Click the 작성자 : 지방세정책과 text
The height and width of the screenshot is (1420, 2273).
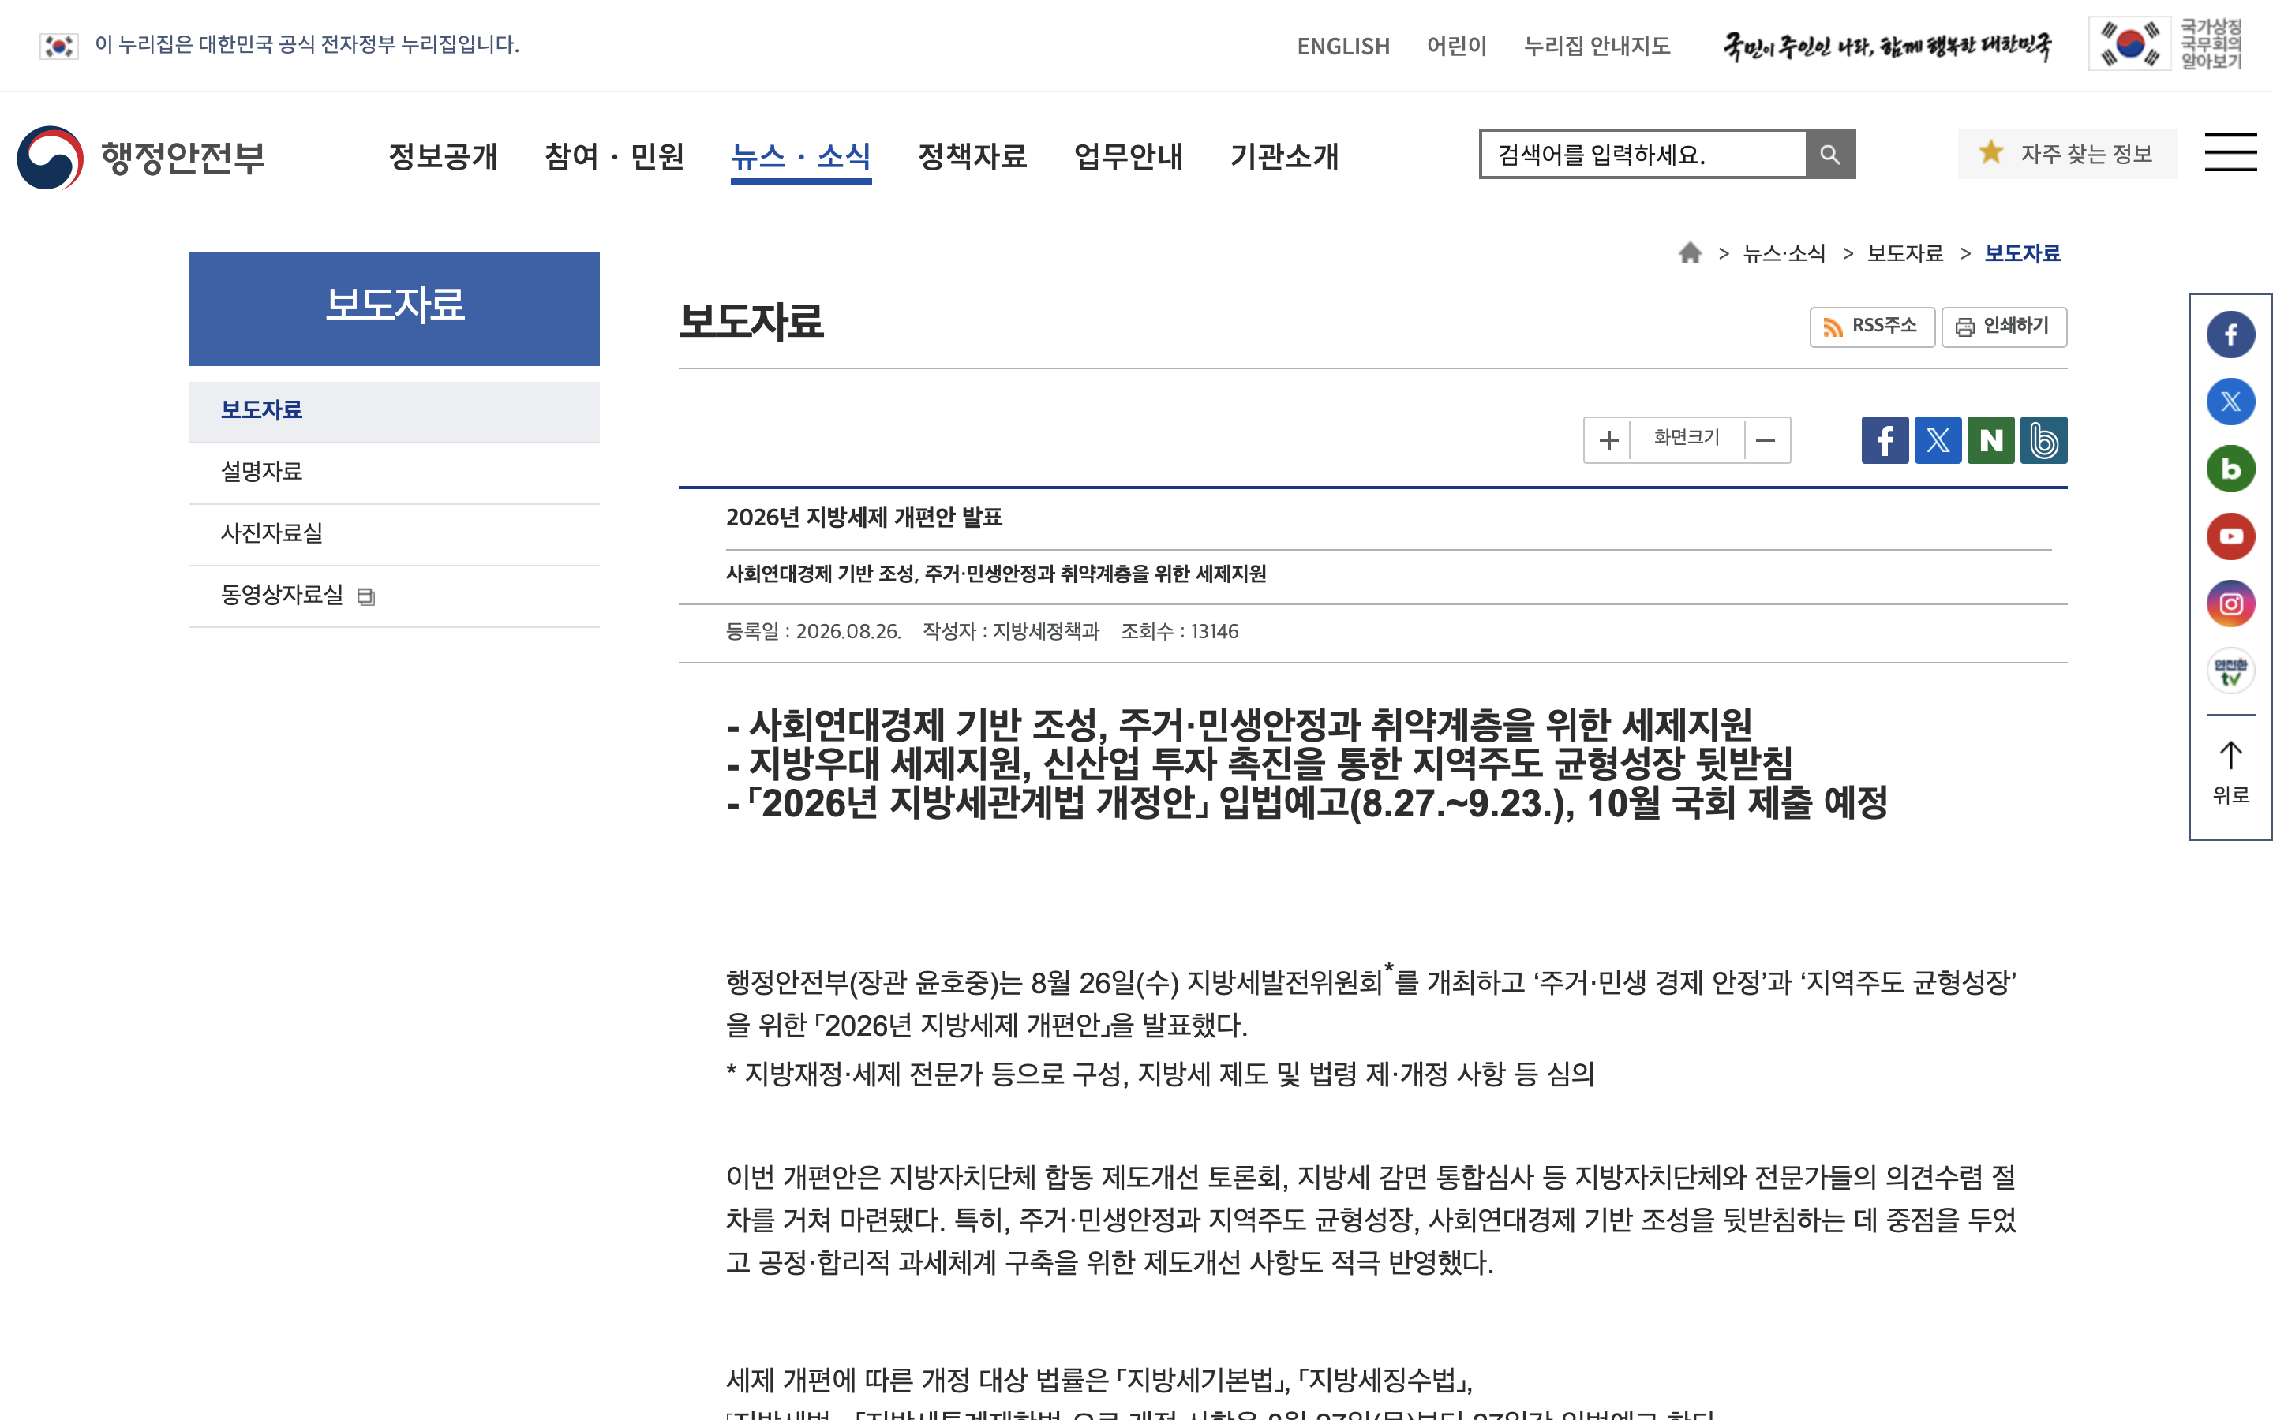click(1011, 632)
